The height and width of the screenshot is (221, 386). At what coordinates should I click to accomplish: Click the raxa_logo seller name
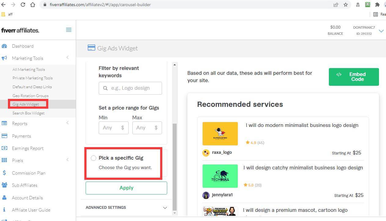click(222, 152)
